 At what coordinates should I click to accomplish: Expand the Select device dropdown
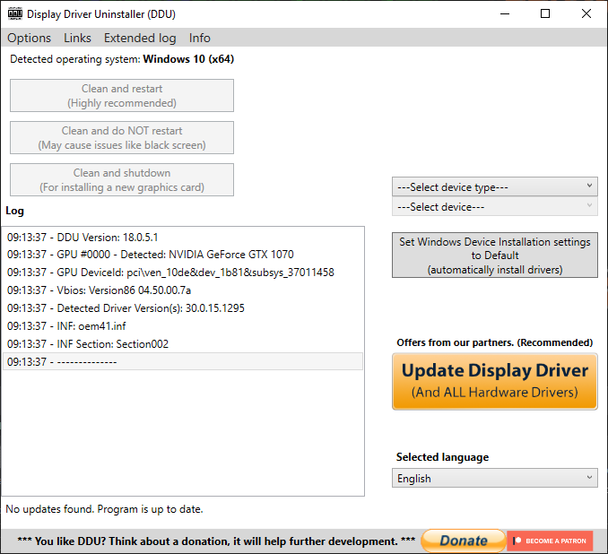[495, 207]
